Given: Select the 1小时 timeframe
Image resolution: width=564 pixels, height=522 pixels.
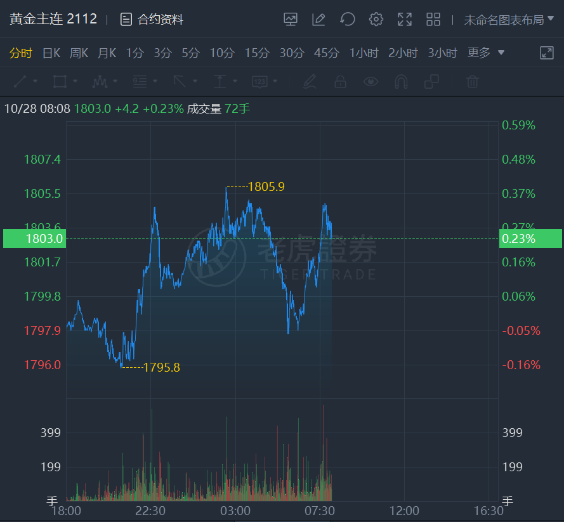Looking at the screenshot, I should point(365,53).
